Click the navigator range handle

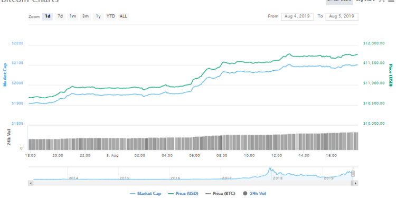point(353,174)
